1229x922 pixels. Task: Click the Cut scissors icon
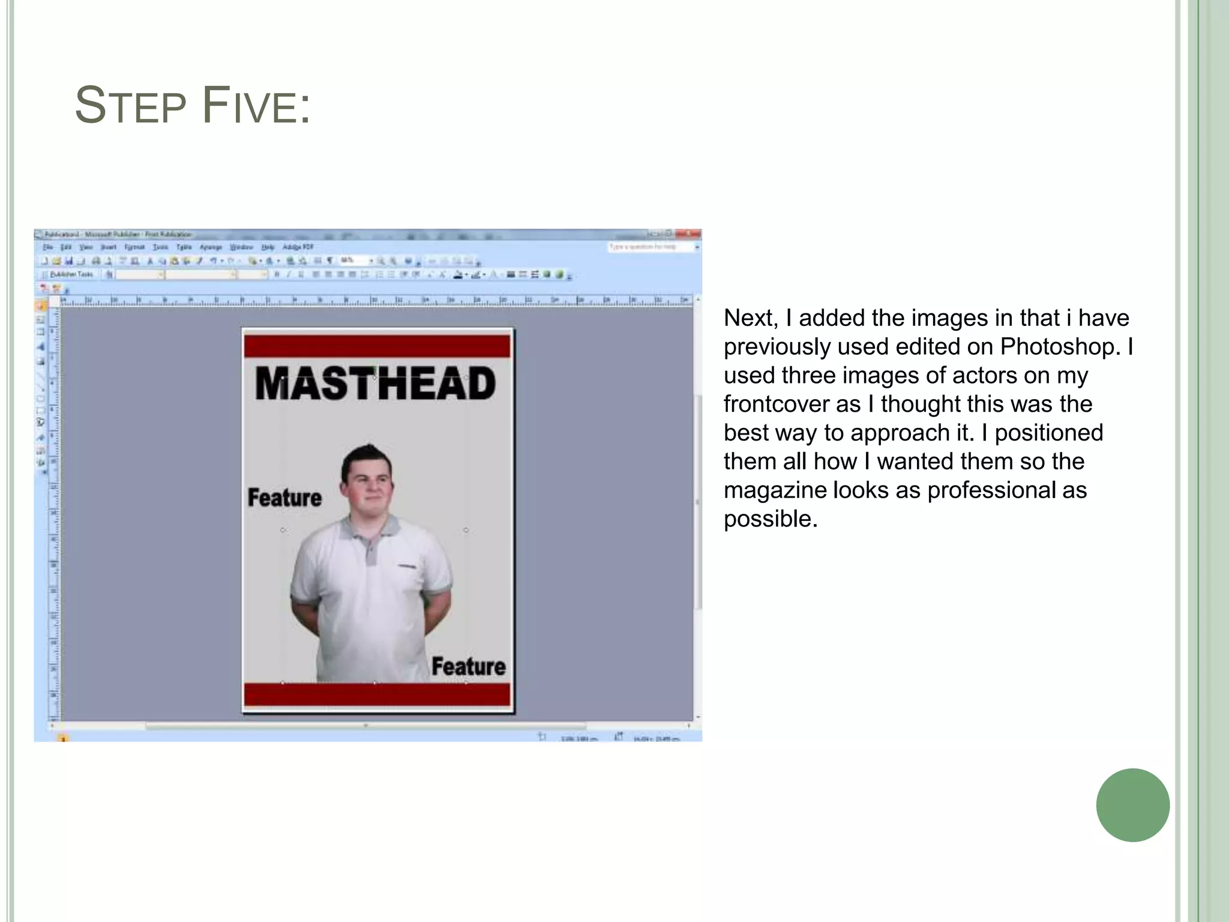150,261
